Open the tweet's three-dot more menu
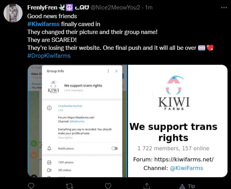 pyautogui.click(x=224, y=8)
